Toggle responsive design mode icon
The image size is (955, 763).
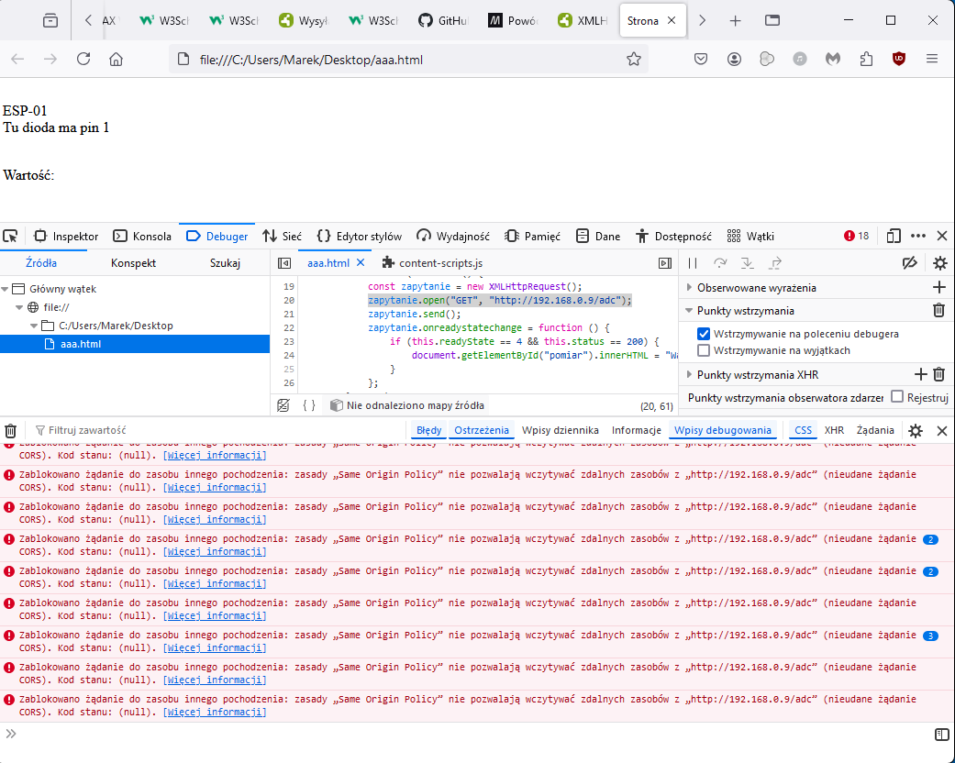point(894,237)
